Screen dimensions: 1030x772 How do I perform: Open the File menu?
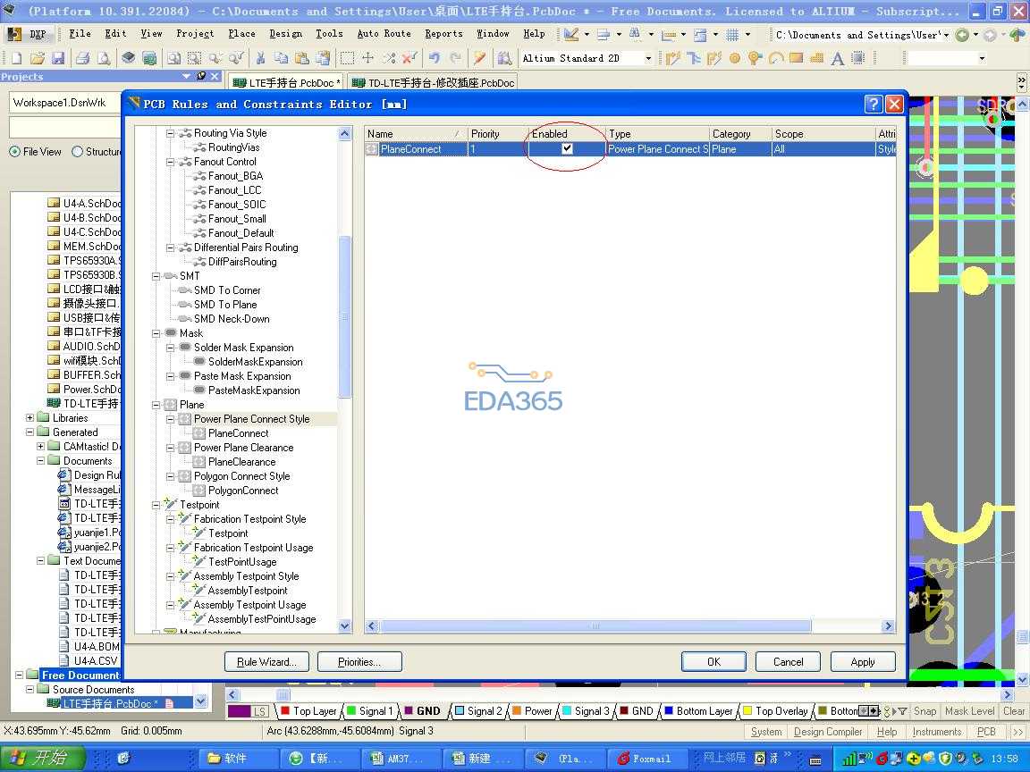pos(80,33)
